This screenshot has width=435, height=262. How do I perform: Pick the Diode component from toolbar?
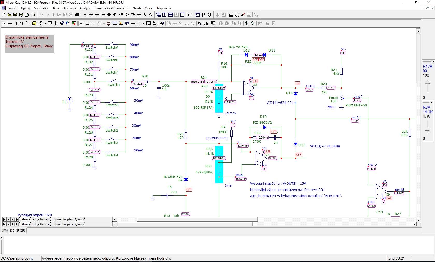(109, 15)
